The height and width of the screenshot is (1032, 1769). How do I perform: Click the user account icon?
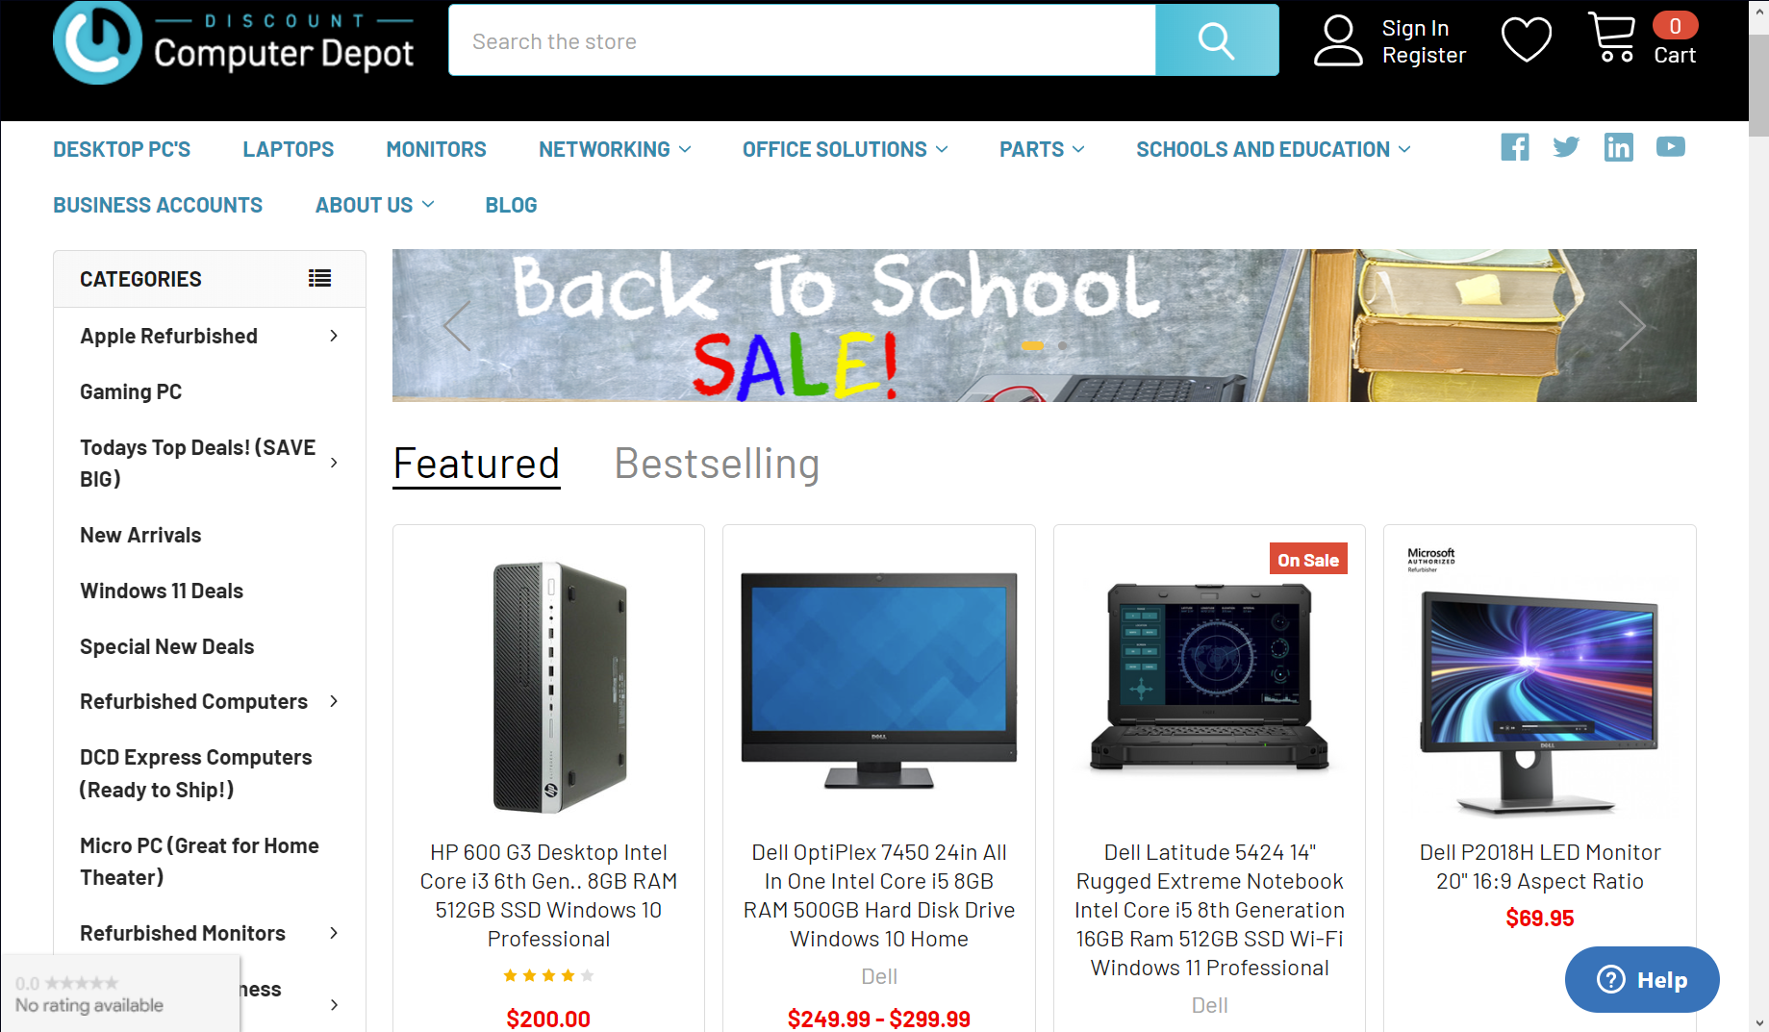click(1338, 40)
